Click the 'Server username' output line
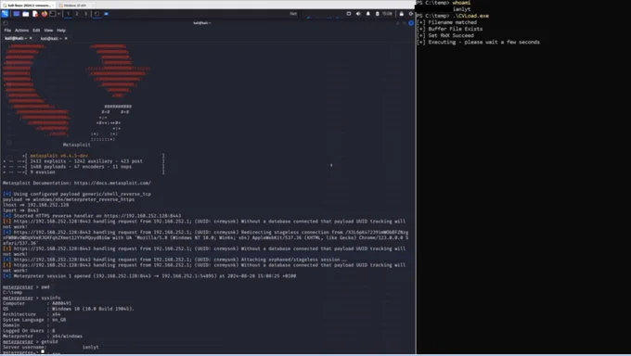This screenshot has height=356, width=631. [50, 347]
